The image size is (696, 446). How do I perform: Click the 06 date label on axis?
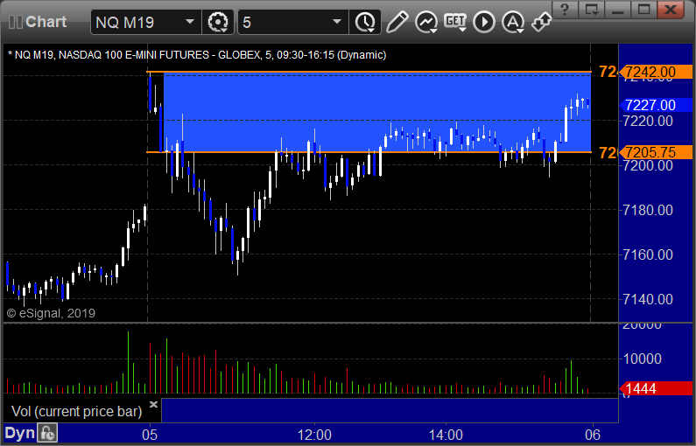pyautogui.click(x=593, y=435)
